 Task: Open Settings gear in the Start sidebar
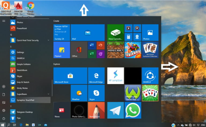4,110
